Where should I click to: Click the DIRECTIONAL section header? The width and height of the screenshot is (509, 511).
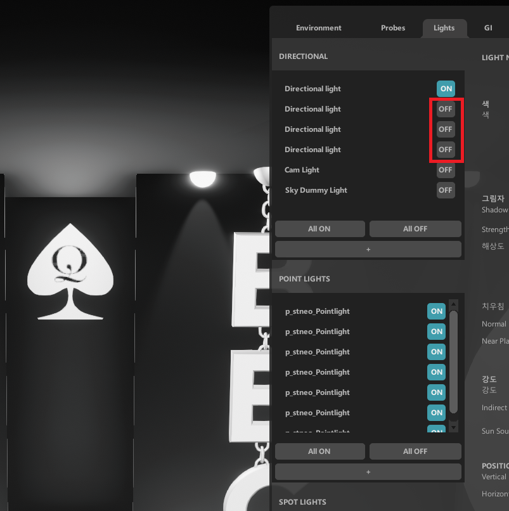(304, 56)
